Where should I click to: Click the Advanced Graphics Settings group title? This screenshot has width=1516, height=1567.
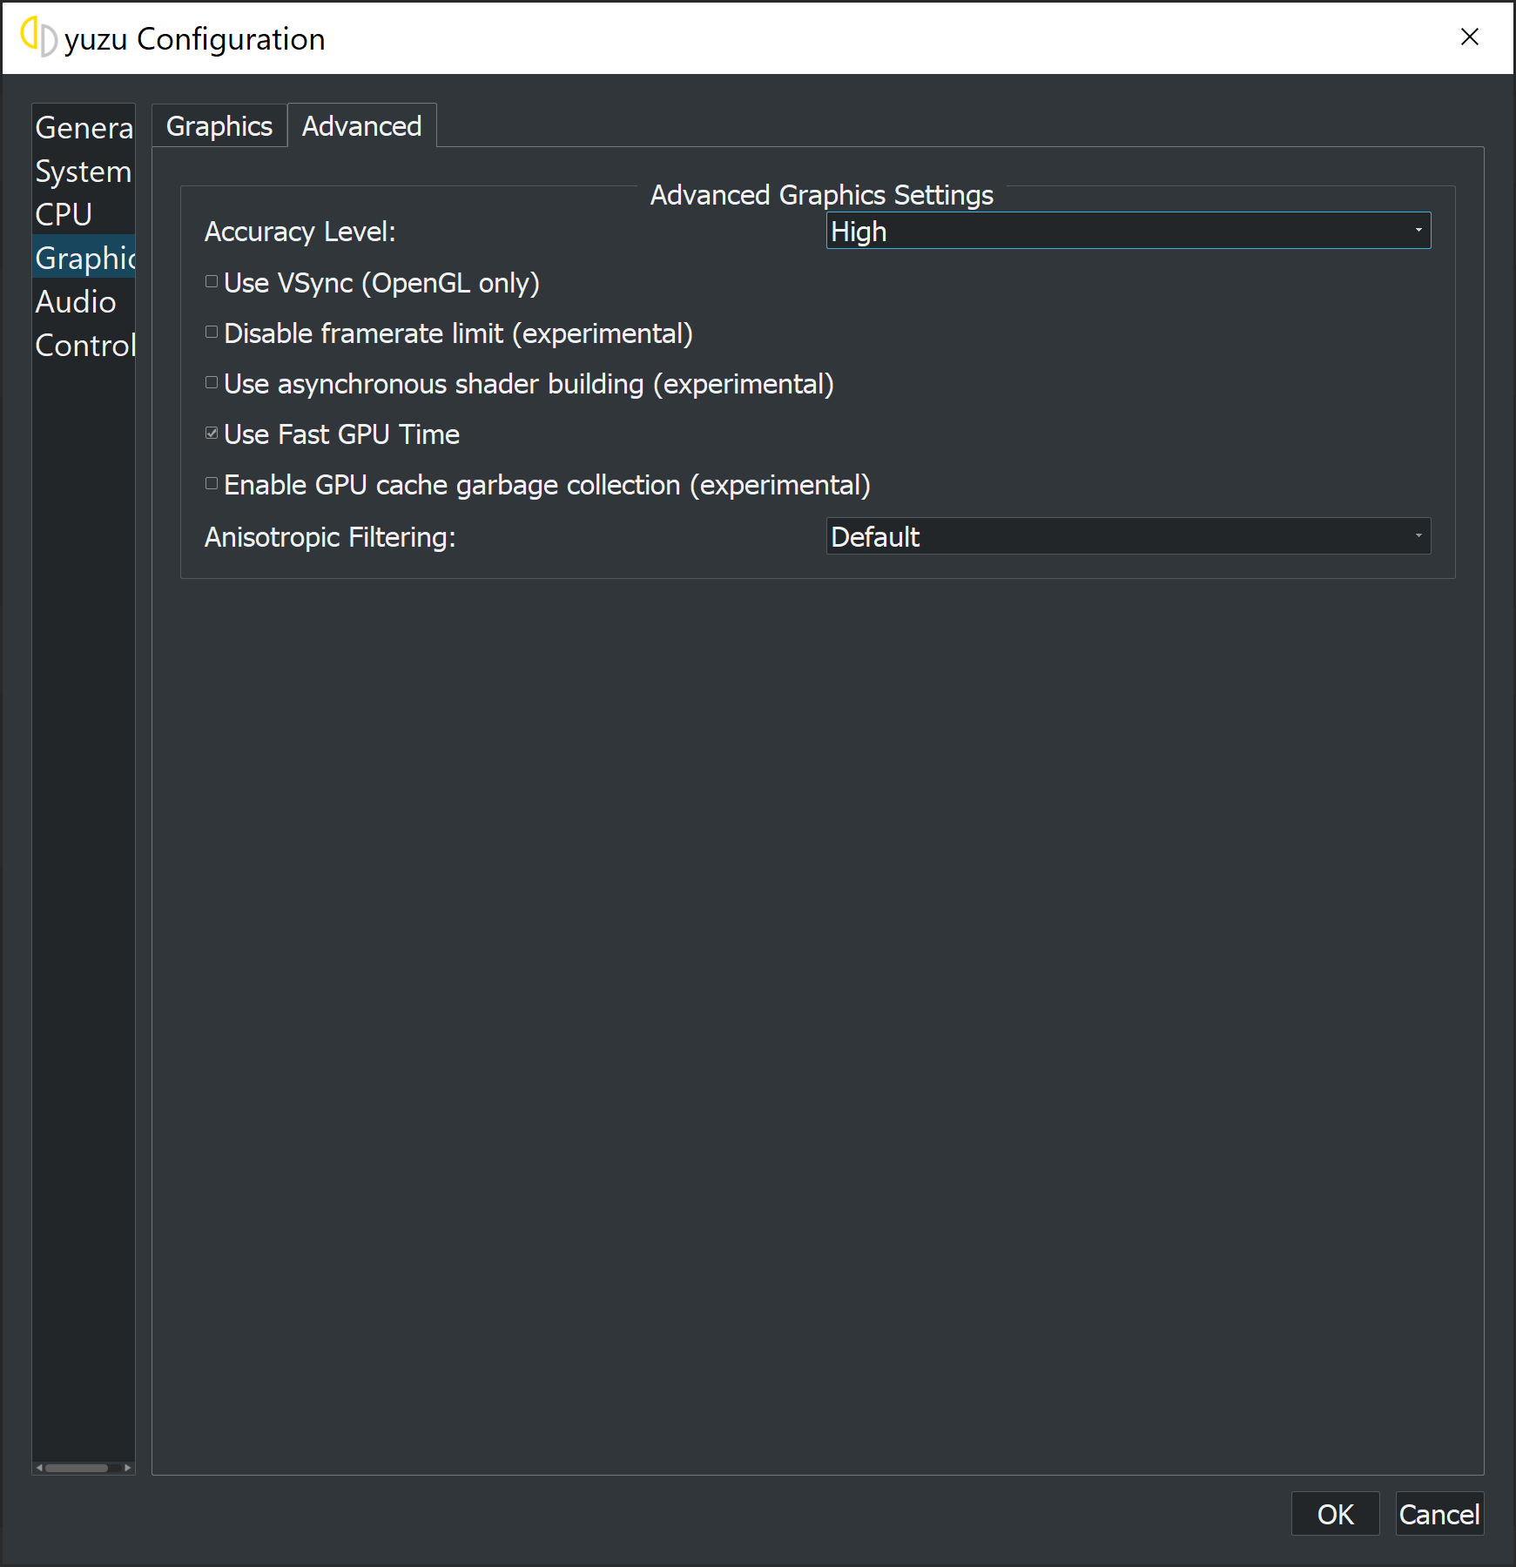pos(822,195)
